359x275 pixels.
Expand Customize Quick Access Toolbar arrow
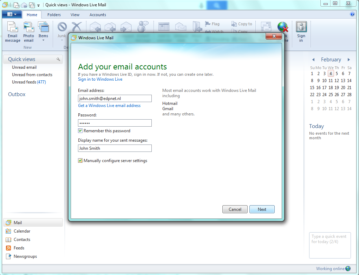(x=39, y=5)
